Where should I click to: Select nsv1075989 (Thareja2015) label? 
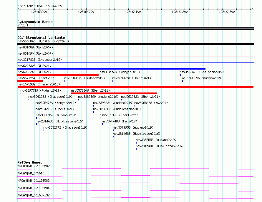coord(39,84)
